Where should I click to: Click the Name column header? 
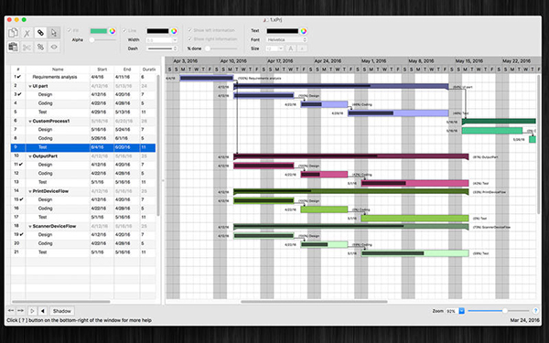(58, 70)
